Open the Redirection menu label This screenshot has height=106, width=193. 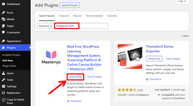click(x=14, y=93)
